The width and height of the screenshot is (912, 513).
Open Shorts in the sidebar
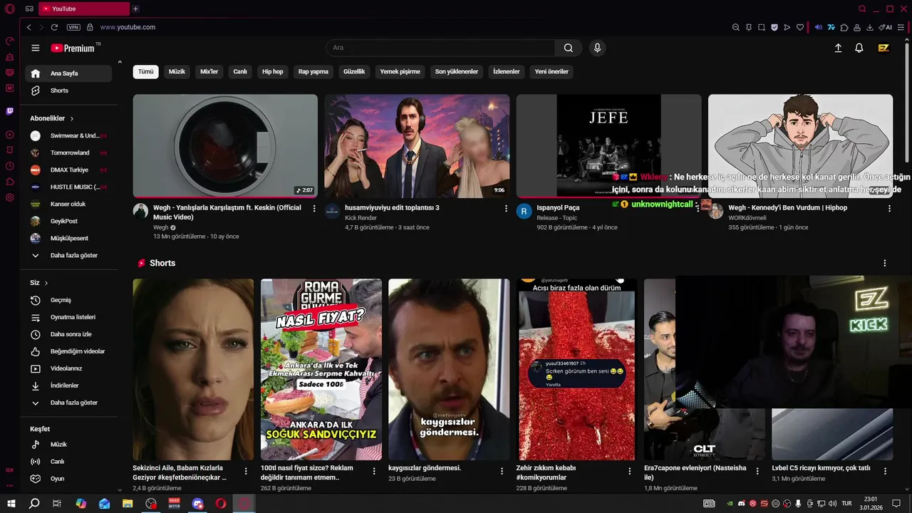[x=68, y=90]
